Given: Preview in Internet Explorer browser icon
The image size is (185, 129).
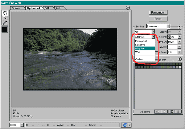Looking at the screenshot, I should click(x=125, y=125).
